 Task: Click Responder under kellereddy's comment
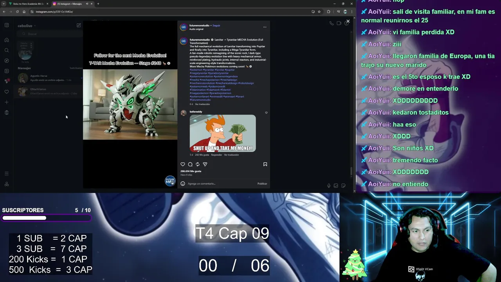pyautogui.click(x=216, y=155)
